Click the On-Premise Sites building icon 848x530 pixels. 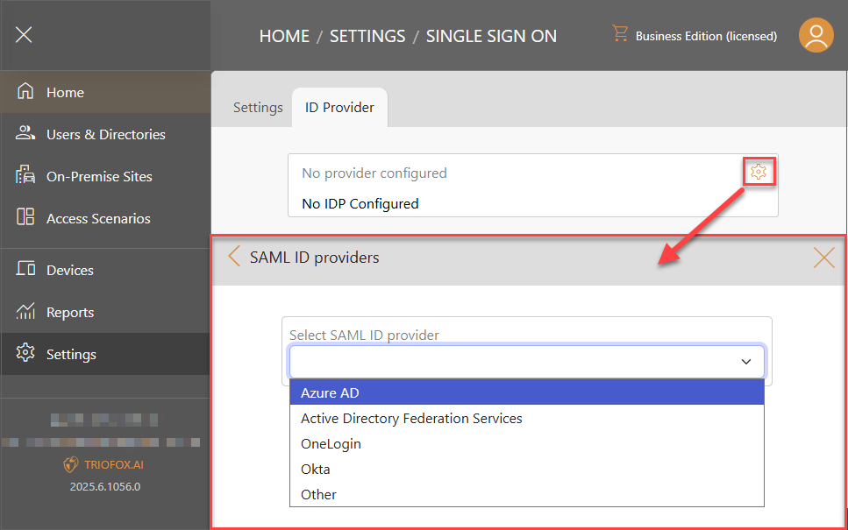coord(25,175)
